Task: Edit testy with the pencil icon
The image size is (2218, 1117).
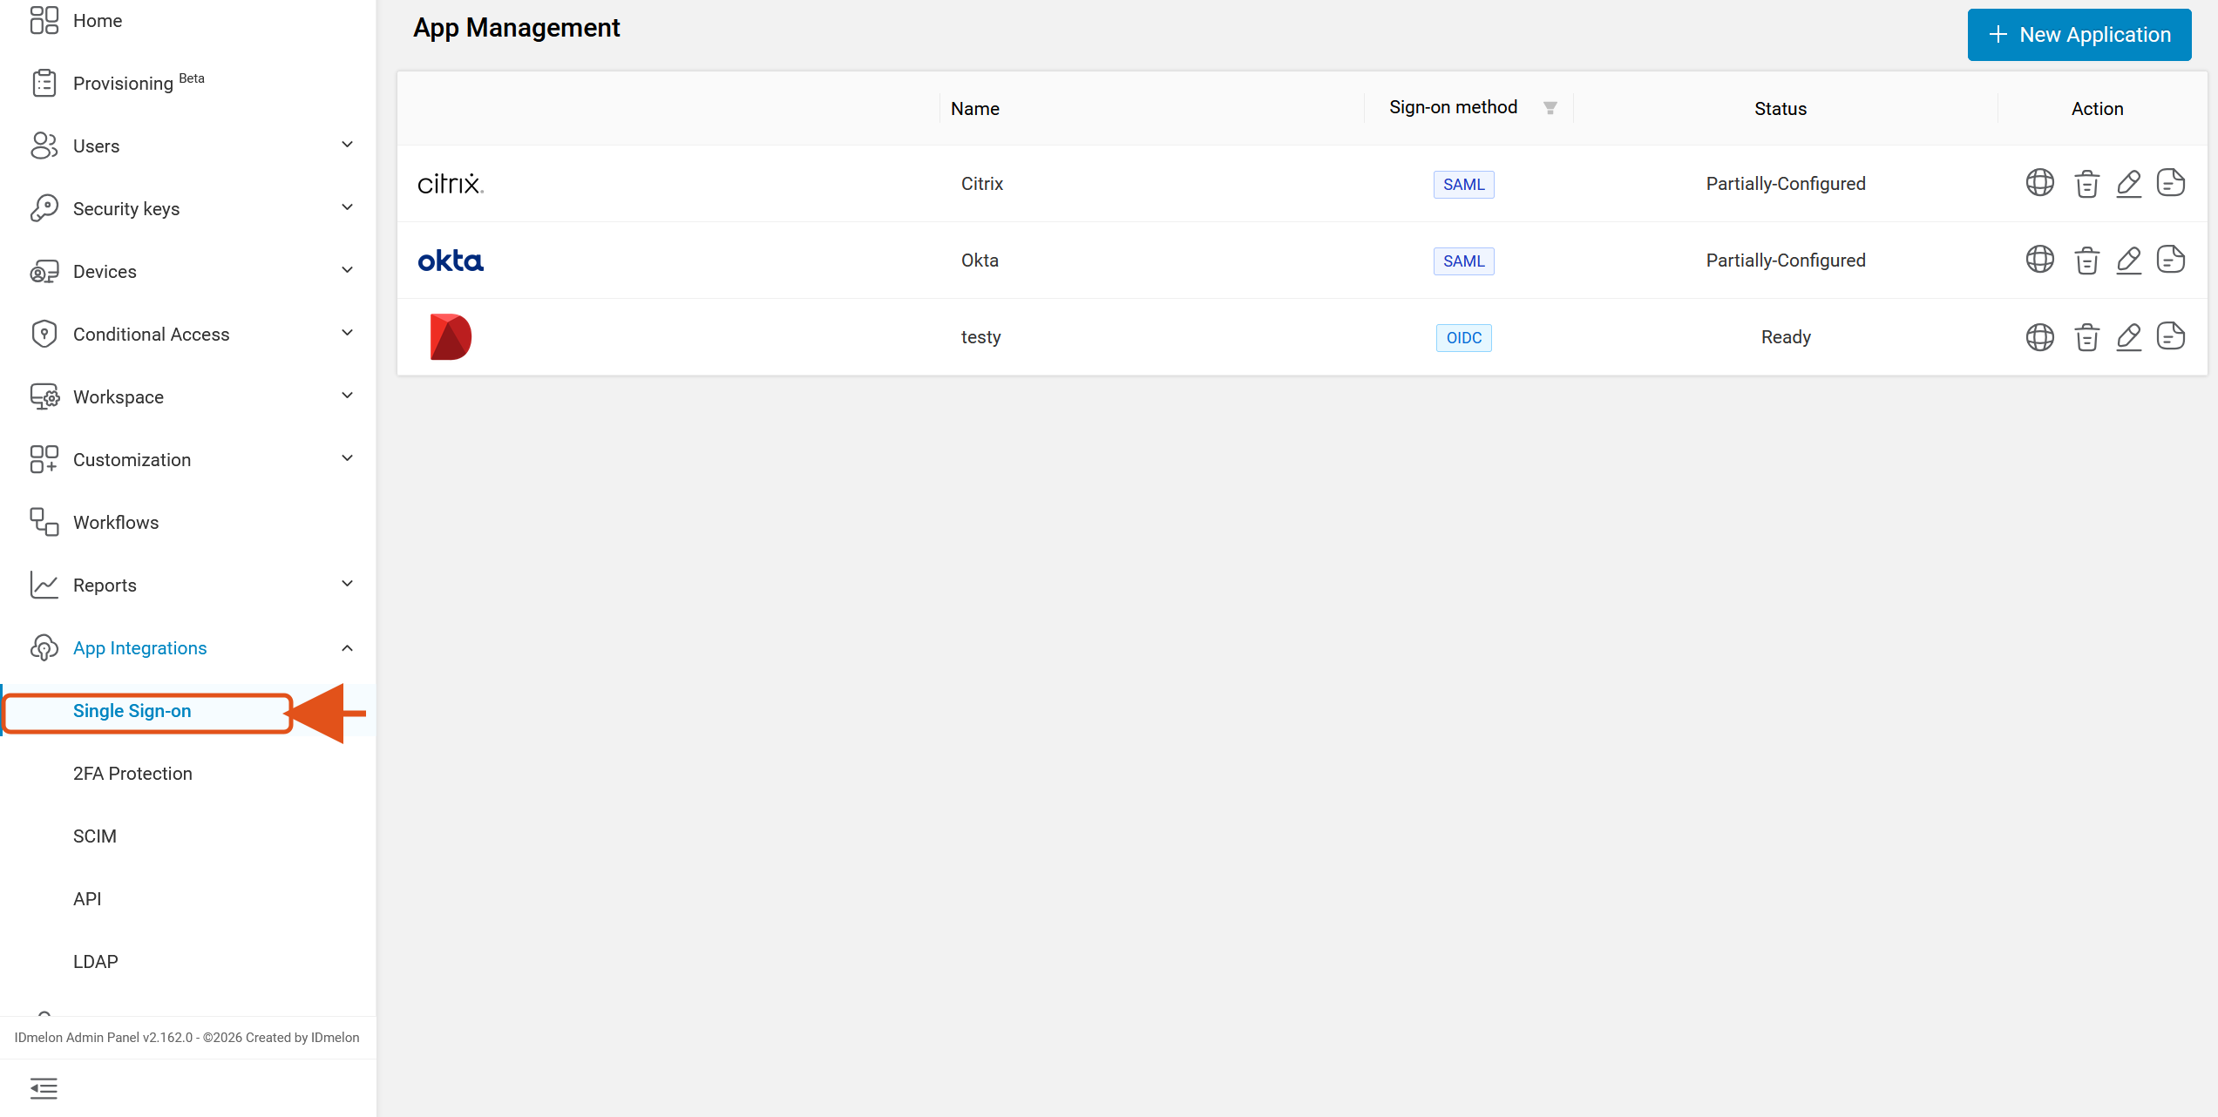Action: pyautogui.click(x=2128, y=337)
